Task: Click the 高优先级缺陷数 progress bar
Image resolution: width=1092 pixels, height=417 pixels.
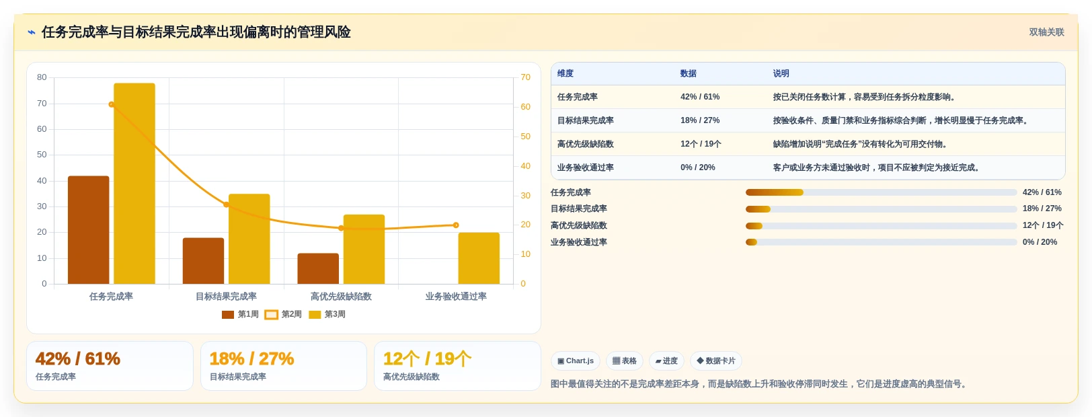Action: (881, 226)
